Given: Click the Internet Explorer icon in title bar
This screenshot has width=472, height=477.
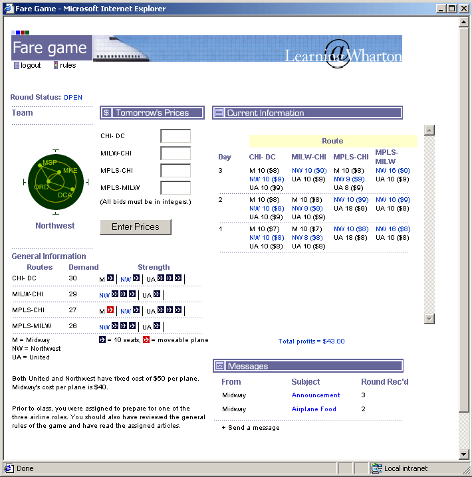Looking at the screenshot, I should (x=9, y=8).
